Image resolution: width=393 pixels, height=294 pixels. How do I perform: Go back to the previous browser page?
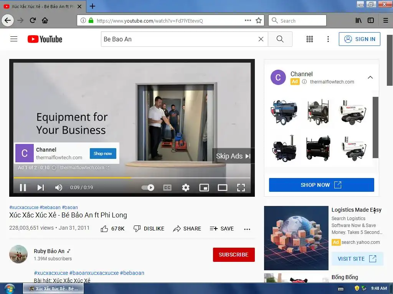pos(8,20)
